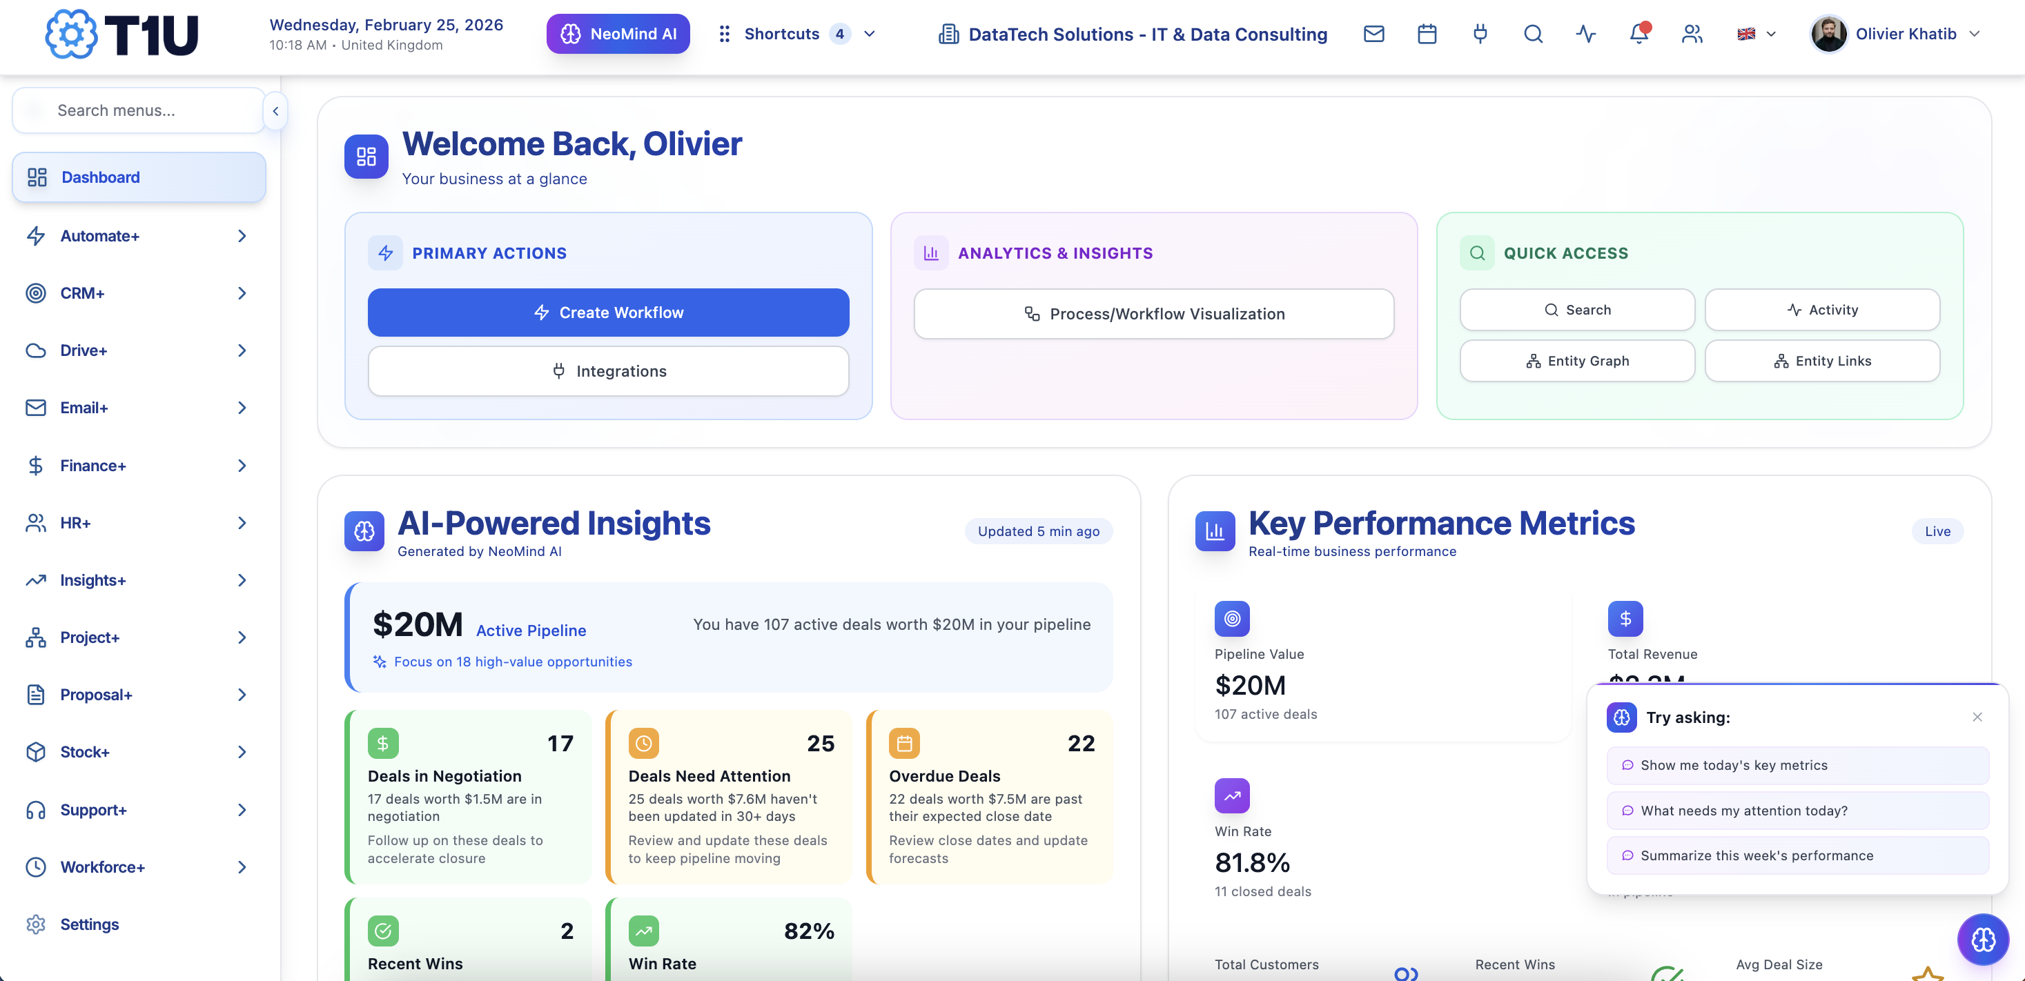Open the calendar icon in top bar

tap(1427, 34)
